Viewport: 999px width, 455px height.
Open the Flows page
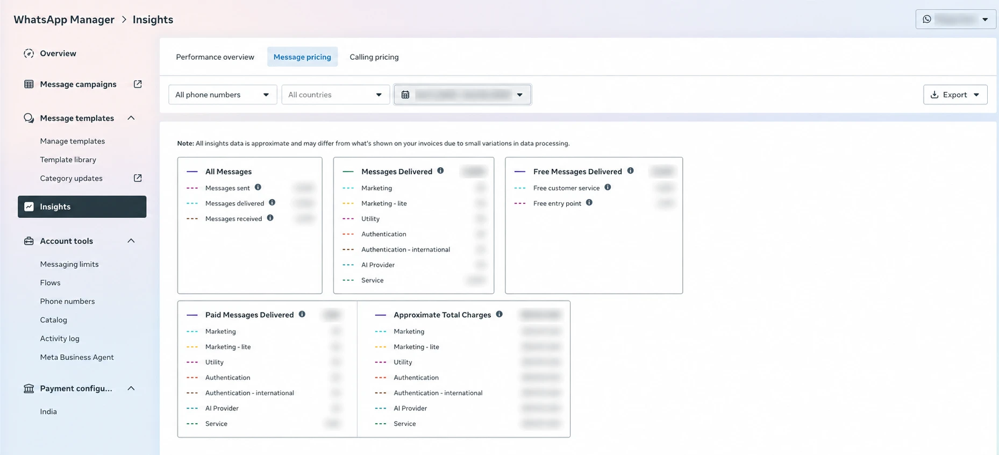pyautogui.click(x=50, y=283)
